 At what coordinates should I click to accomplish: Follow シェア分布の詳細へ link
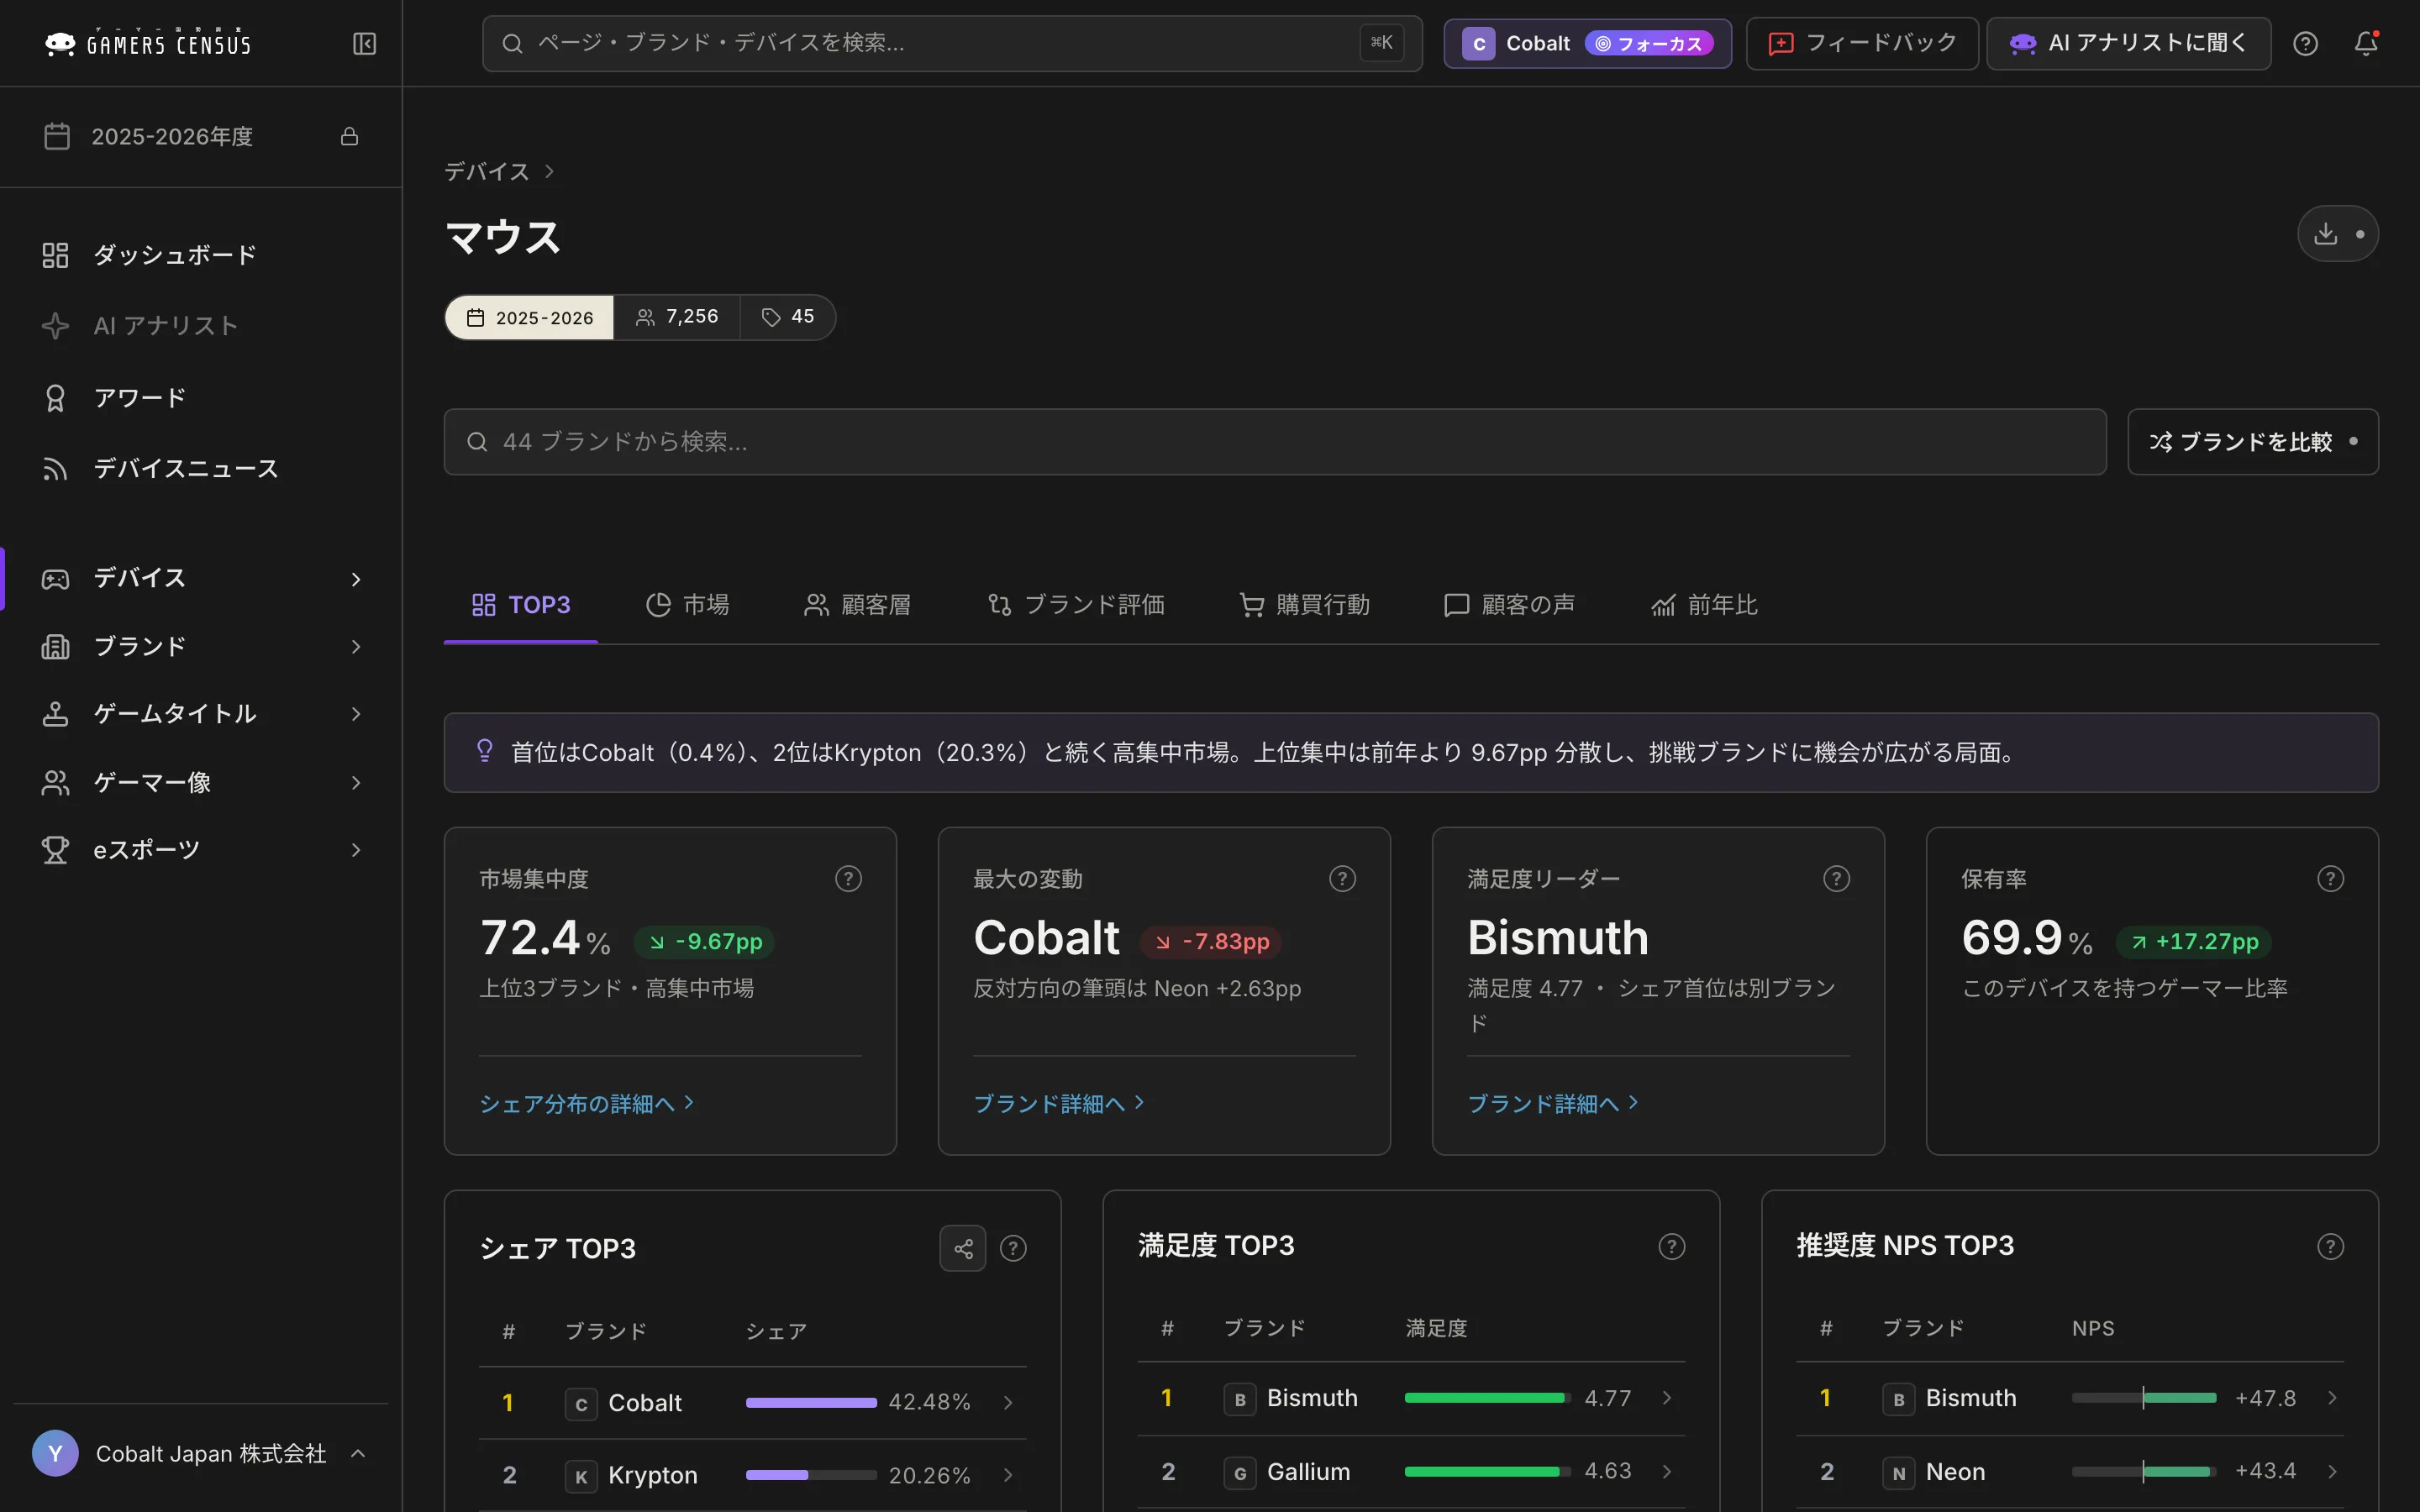pos(587,1103)
